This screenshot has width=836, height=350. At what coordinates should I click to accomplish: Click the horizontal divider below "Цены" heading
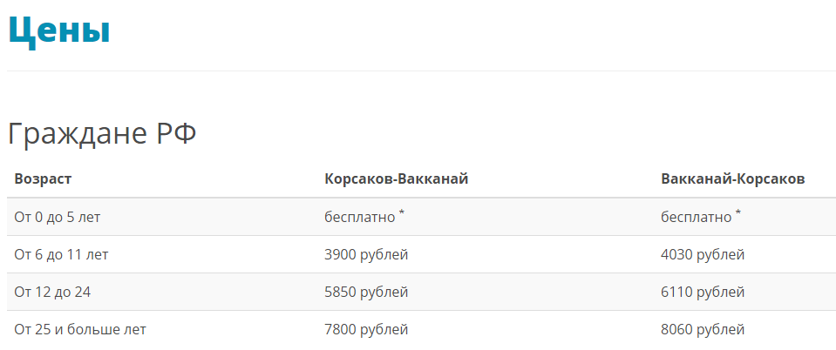coord(418,71)
